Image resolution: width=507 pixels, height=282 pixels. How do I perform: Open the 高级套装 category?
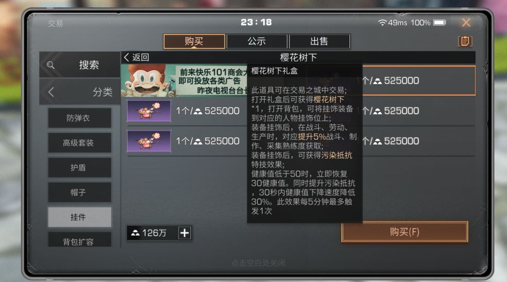pos(79,143)
